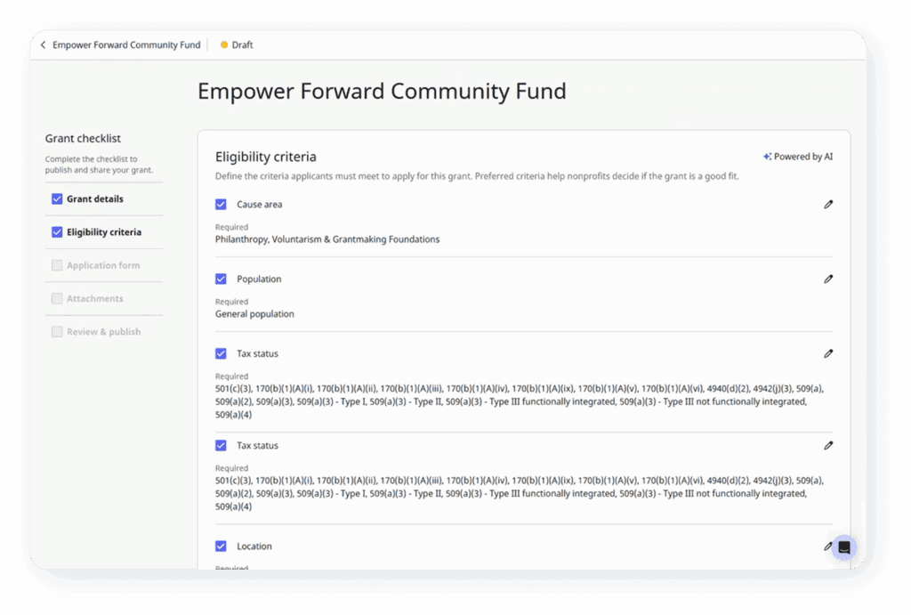Toggle the Population checkbox off

click(221, 279)
